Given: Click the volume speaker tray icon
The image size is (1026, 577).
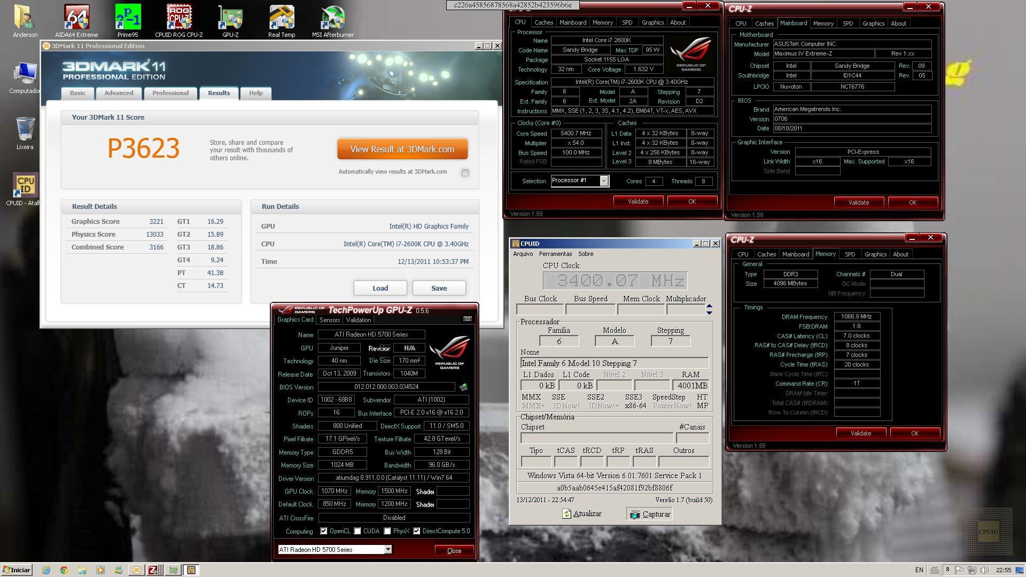Looking at the screenshot, I should click(x=984, y=570).
